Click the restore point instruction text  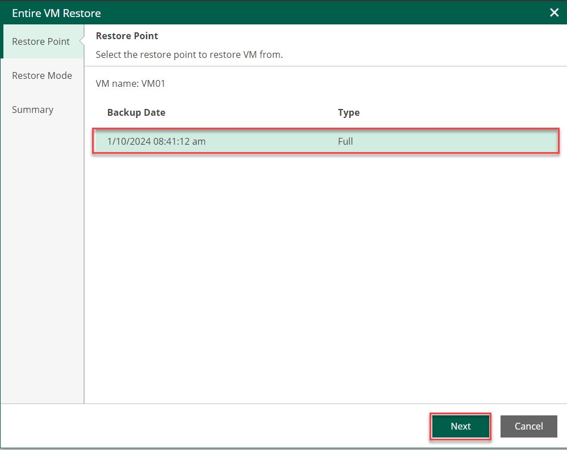coord(189,54)
